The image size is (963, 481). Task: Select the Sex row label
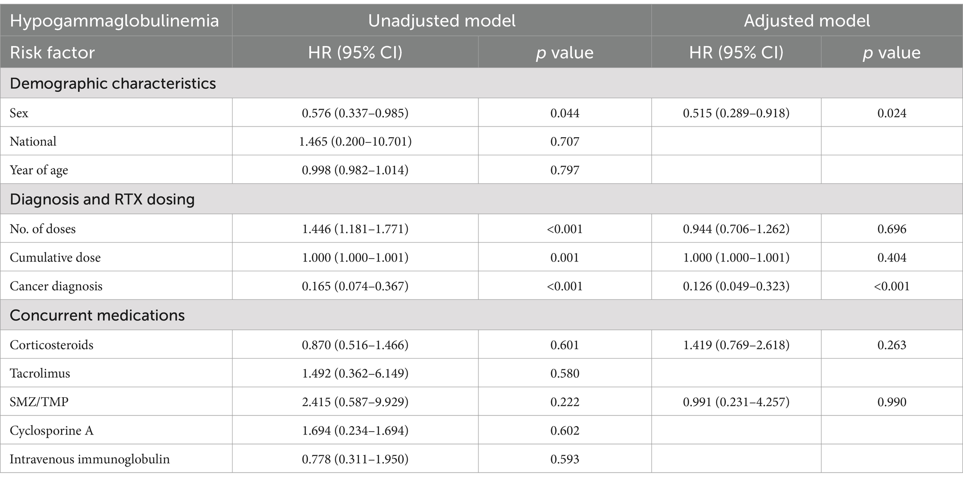(19, 113)
